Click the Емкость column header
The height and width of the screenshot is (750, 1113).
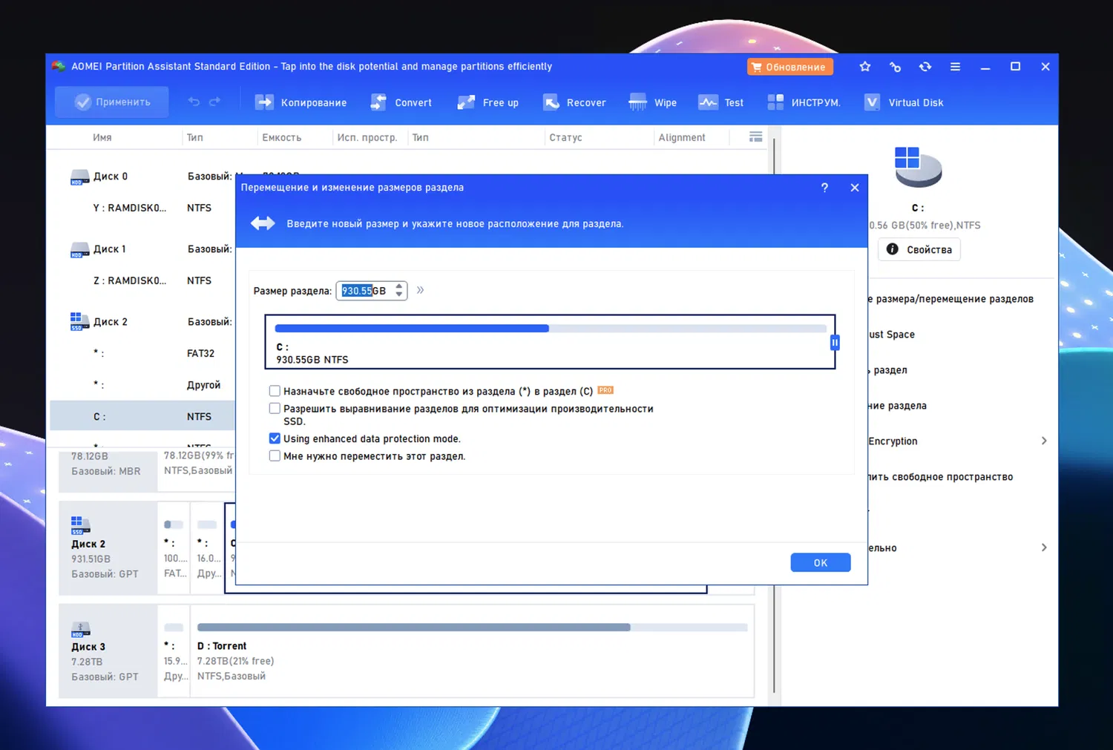point(282,137)
